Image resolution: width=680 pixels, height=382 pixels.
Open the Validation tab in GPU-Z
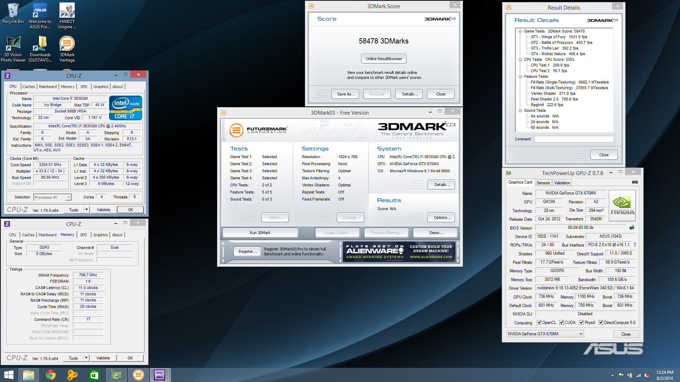[562, 183]
